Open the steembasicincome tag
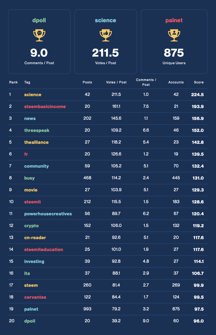This screenshot has width=216, height=335. 45,106
